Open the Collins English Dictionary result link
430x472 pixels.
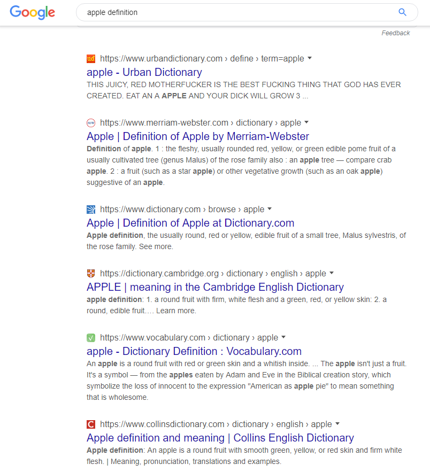click(220, 438)
